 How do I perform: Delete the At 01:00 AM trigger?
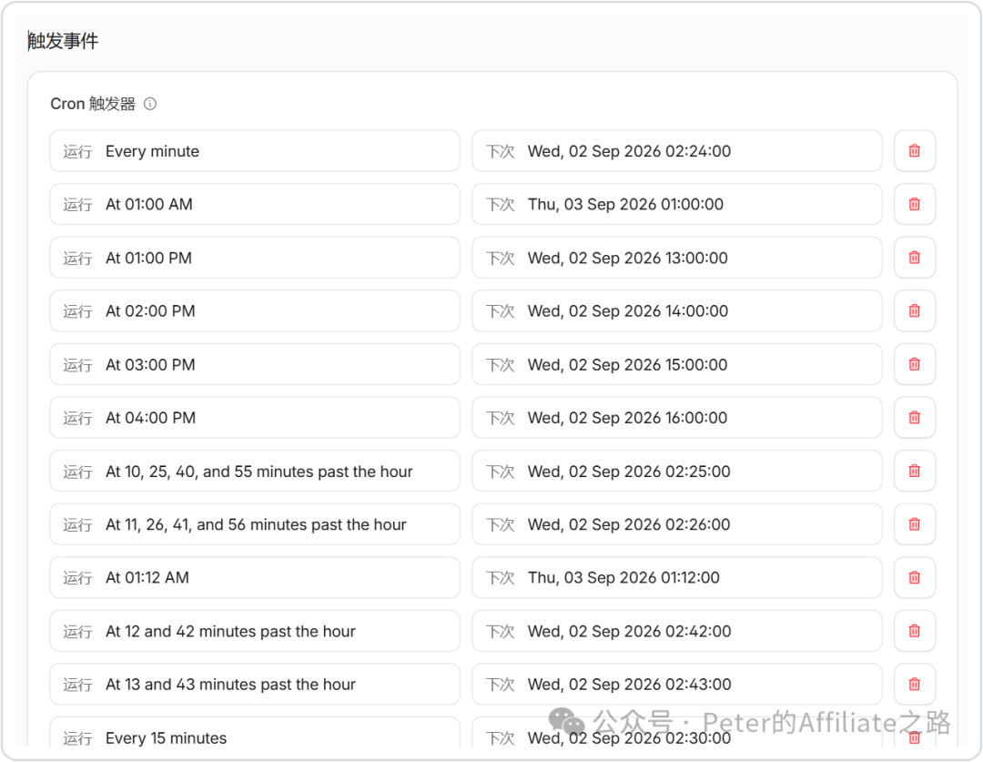915,204
